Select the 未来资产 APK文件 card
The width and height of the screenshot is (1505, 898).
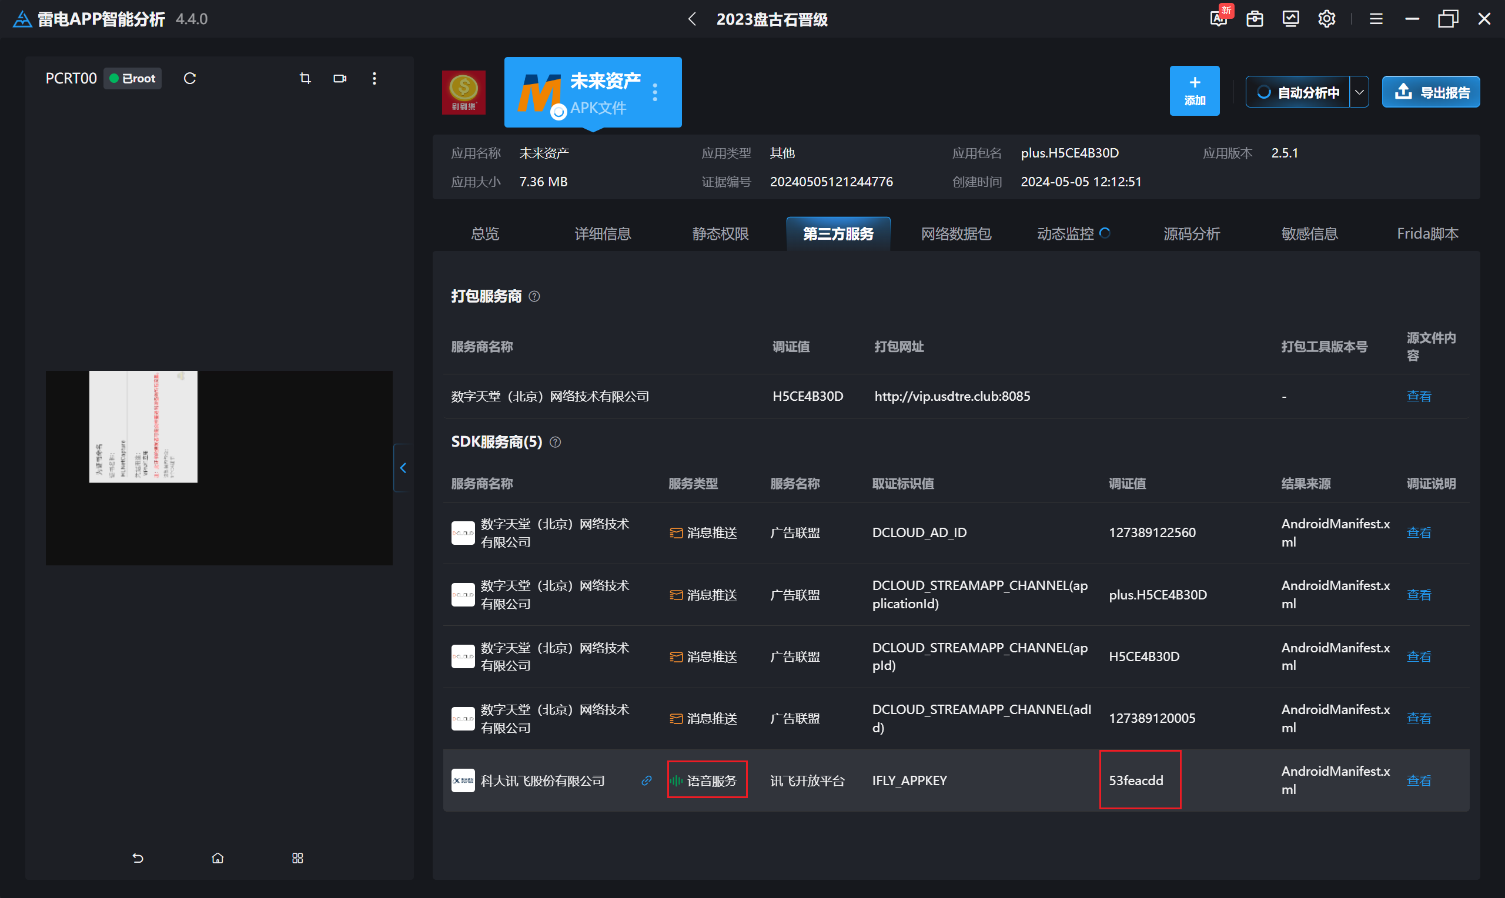(593, 92)
